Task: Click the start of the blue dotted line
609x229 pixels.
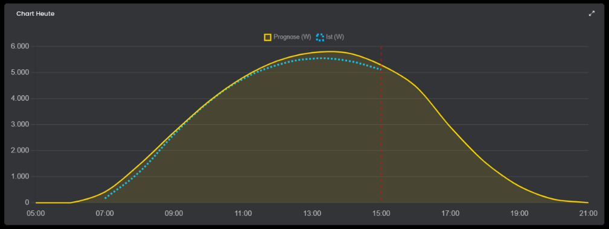Action: (x=105, y=198)
